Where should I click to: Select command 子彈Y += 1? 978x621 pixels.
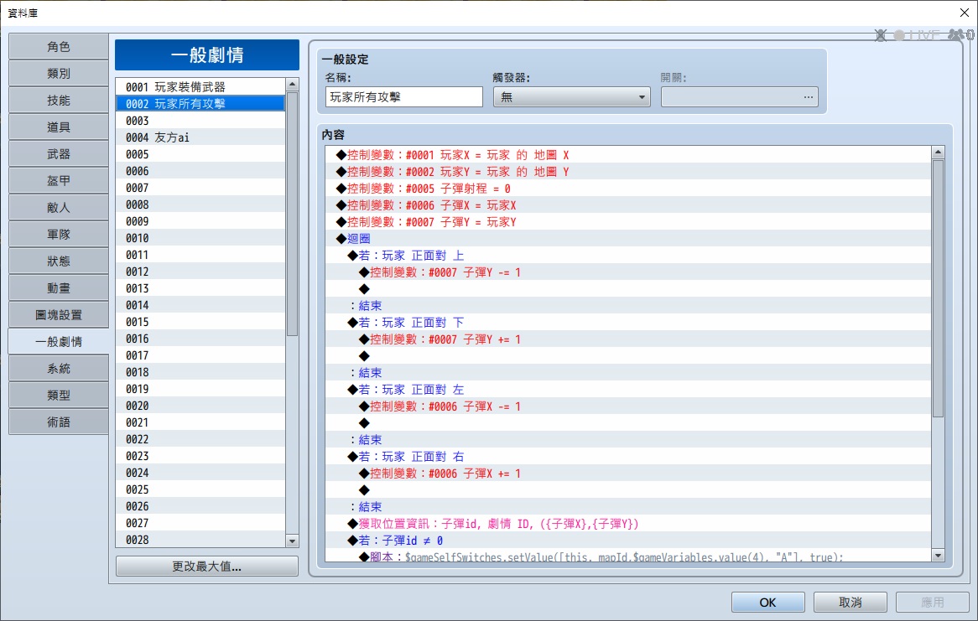(x=628, y=339)
